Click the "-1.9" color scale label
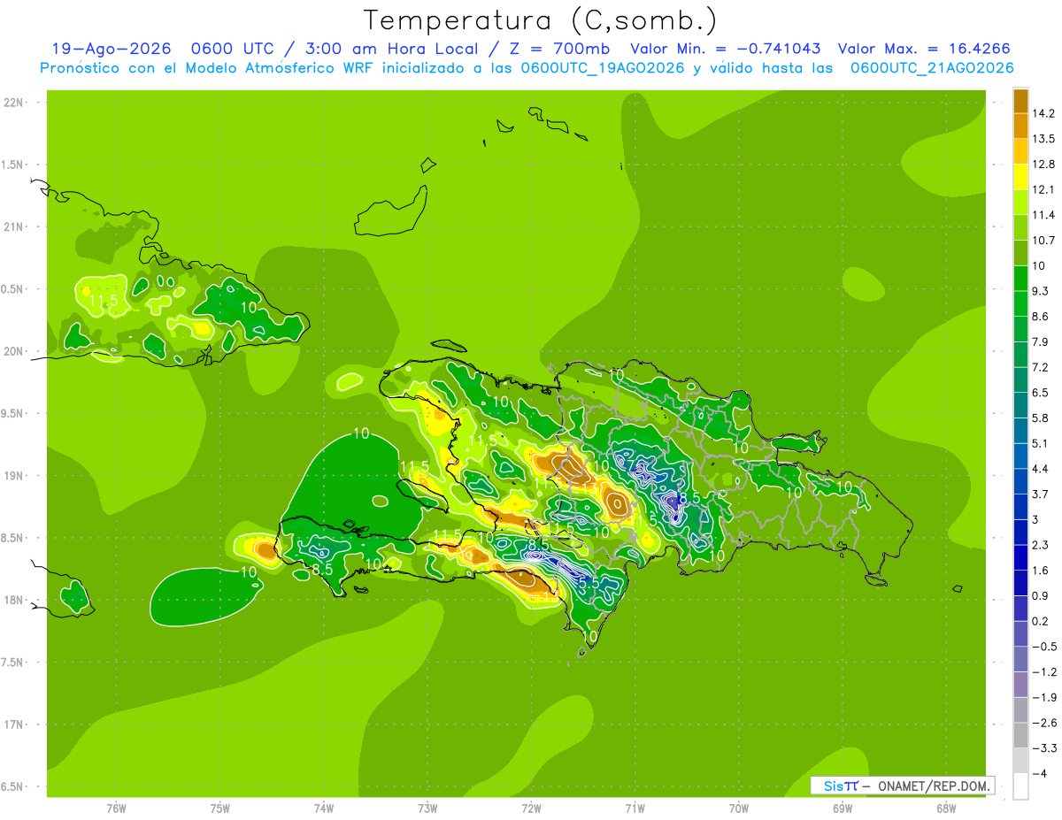Image resolution: width=1062 pixels, height=820 pixels. click(x=1043, y=698)
